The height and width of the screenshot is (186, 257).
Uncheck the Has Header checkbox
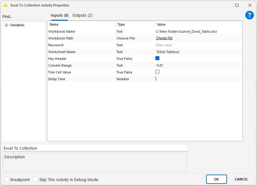tap(158, 58)
